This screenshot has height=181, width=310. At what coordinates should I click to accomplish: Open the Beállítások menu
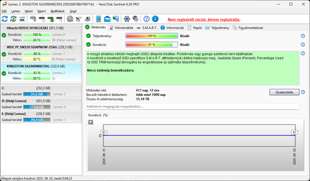58,11
